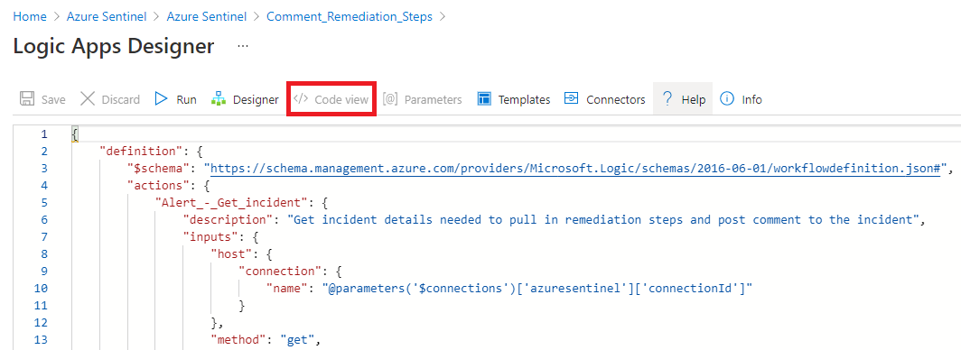Open the ellipsis menu beside Logic Apps Designer
The height and width of the screenshot is (350, 961).
[x=243, y=47]
